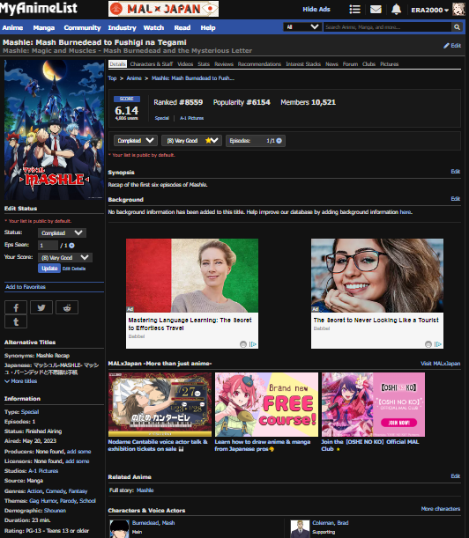Open the ERA2000 user dropdown
Screen dimensions: 469x538
coord(430,10)
